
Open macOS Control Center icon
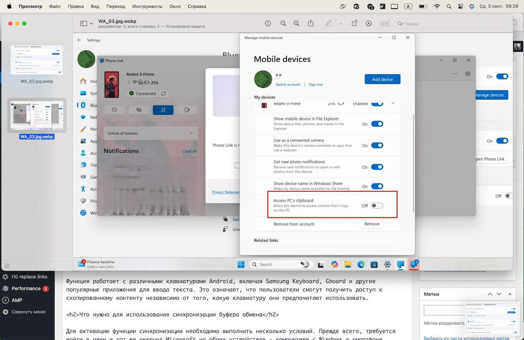461,7
